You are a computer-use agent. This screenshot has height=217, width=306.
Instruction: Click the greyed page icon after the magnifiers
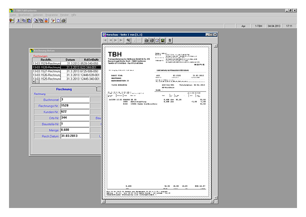coord(139,40)
